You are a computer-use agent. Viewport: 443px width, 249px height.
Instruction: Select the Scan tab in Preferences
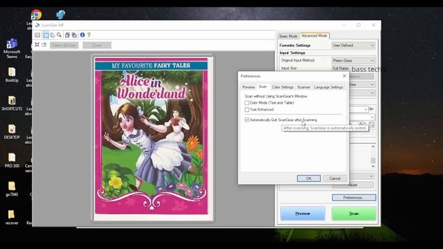pos(263,86)
